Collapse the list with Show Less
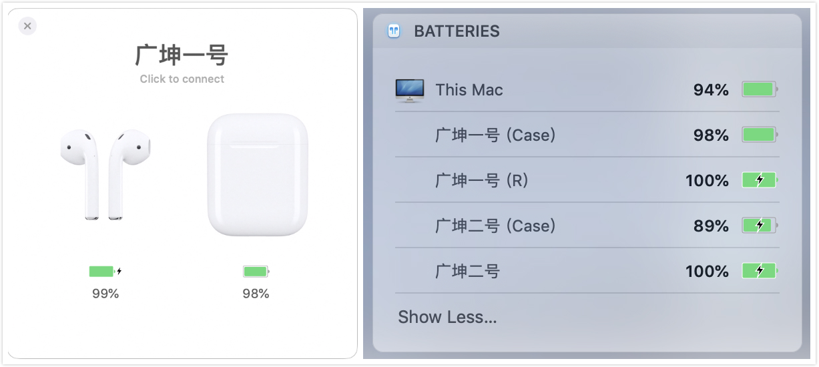Screen dimensions: 819x367 coord(447,317)
